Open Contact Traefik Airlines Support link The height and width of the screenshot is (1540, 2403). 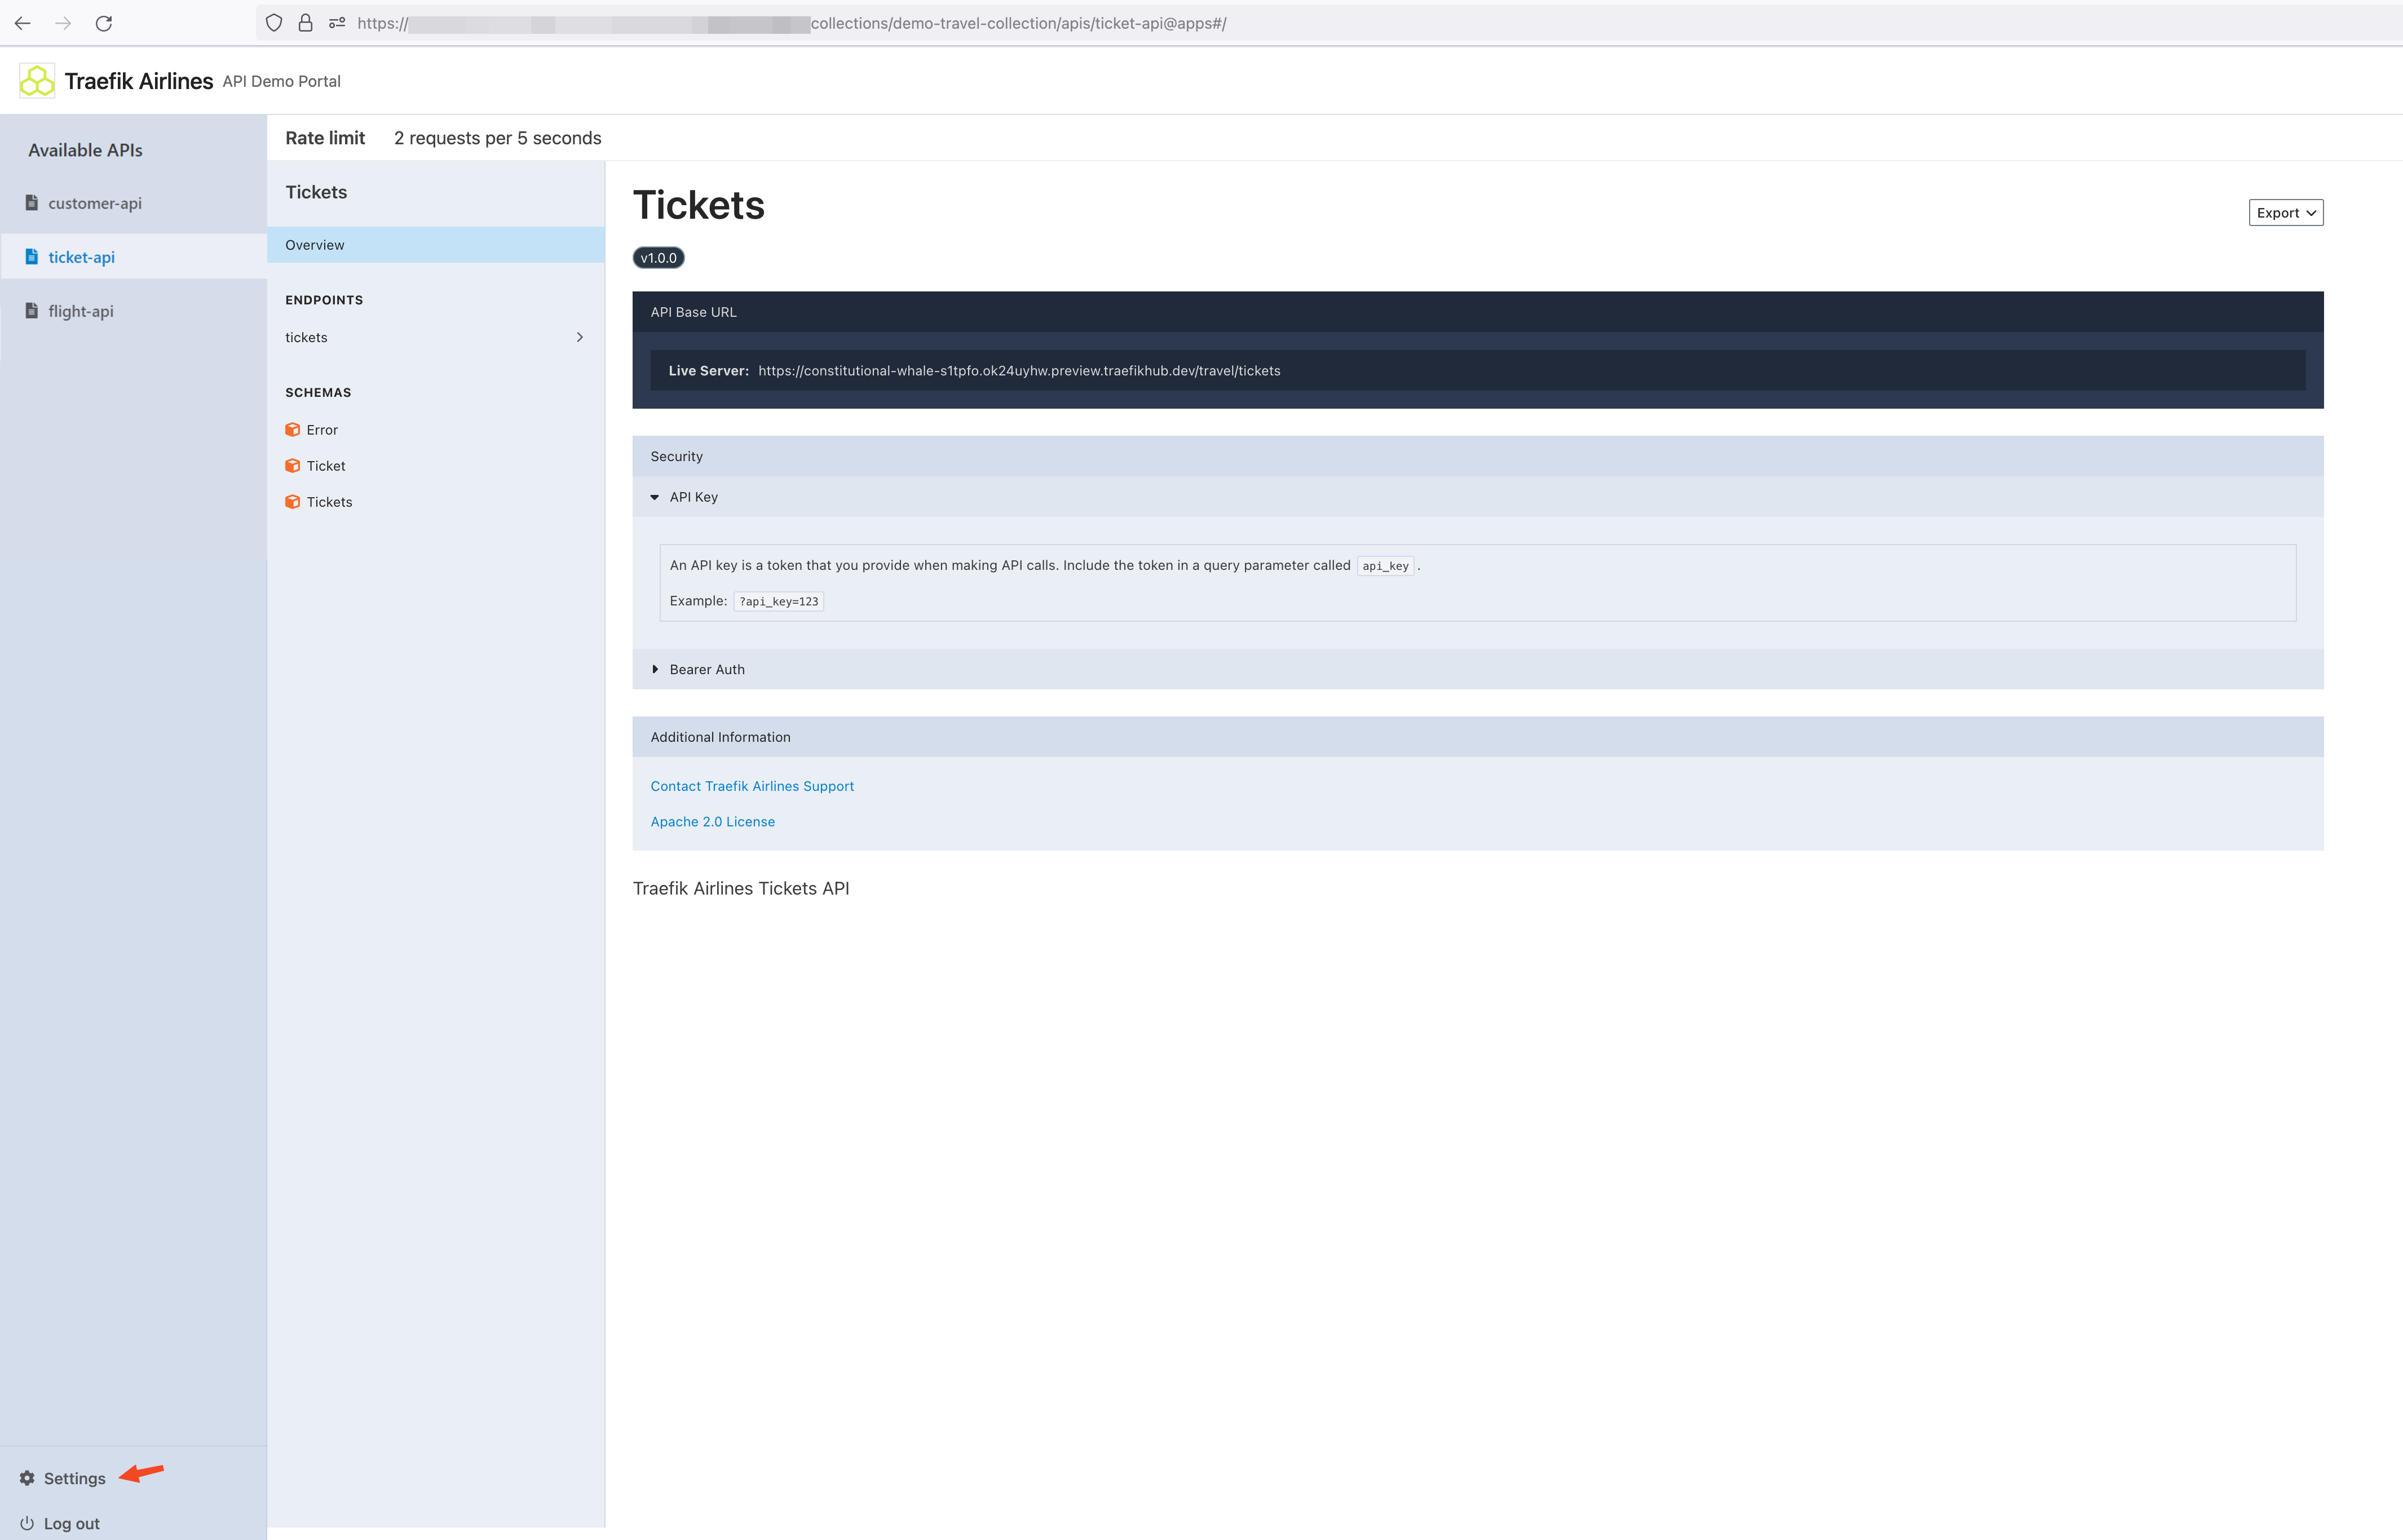752,786
